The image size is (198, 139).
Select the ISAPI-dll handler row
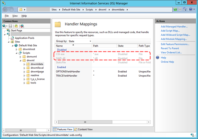[x=103, y=58]
